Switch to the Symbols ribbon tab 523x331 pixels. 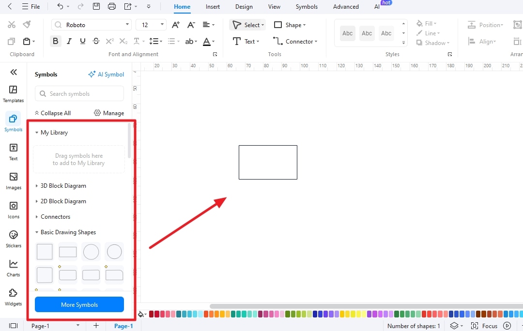pyautogui.click(x=307, y=7)
